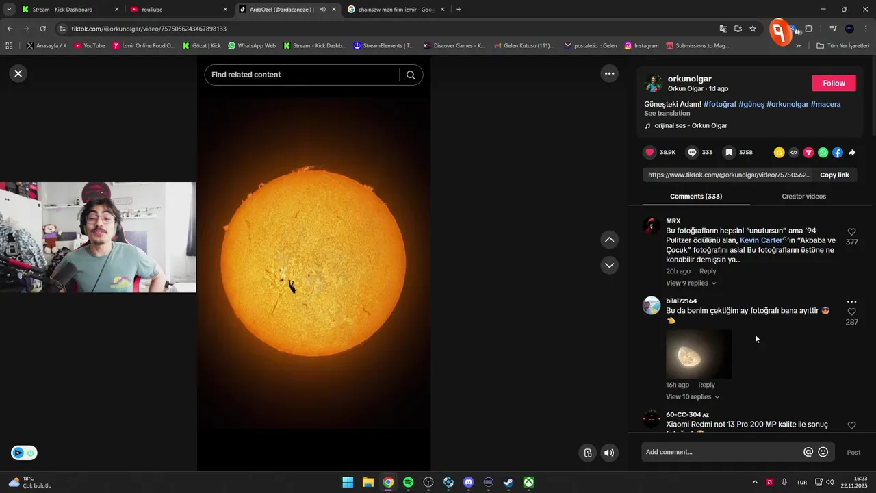Open the Tüm Yer İşaretleri folder

(x=842, y=46)
